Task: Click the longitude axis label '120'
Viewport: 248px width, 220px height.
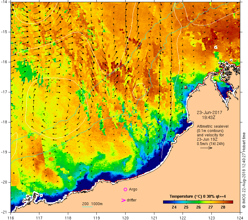Action: click(126, 218)
